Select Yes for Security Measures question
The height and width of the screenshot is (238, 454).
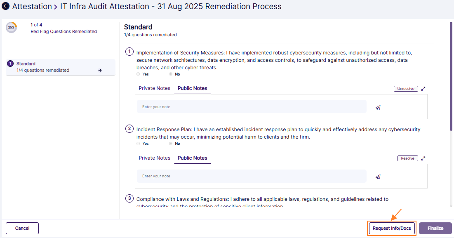[x=138, y=74]
